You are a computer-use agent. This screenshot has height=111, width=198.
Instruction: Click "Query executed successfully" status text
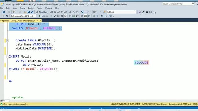(15, 104)
